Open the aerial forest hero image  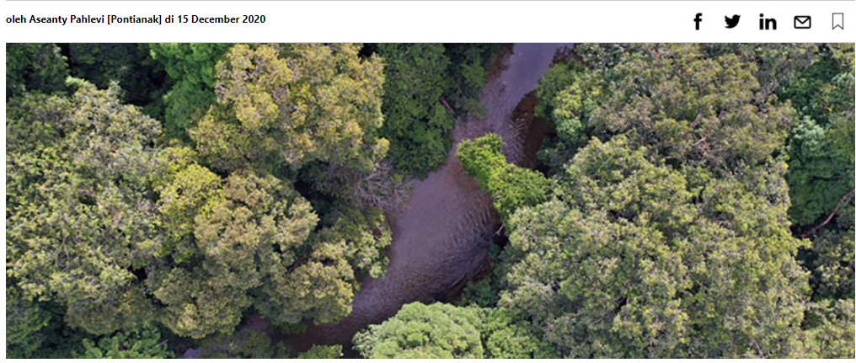point(431,200)
